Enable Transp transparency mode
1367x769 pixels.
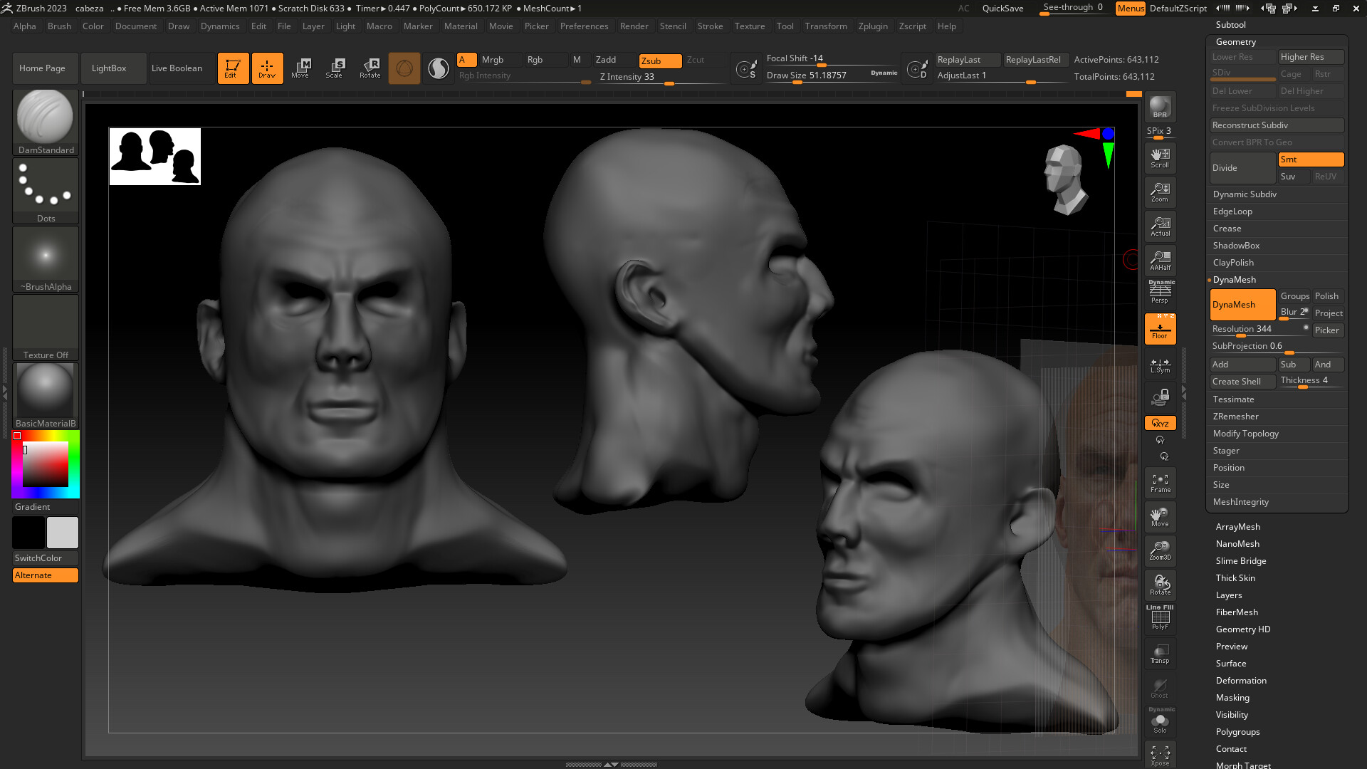point(1160,653)
